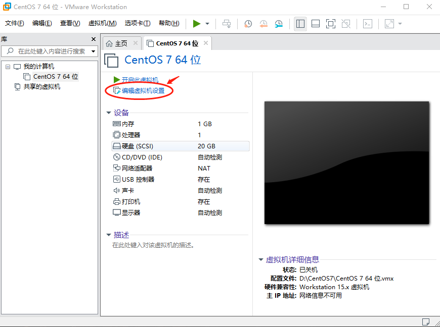Open the 查看(V) menu
Image resolution: width=440 pixels, height=327 pixels.
point(70,23)
